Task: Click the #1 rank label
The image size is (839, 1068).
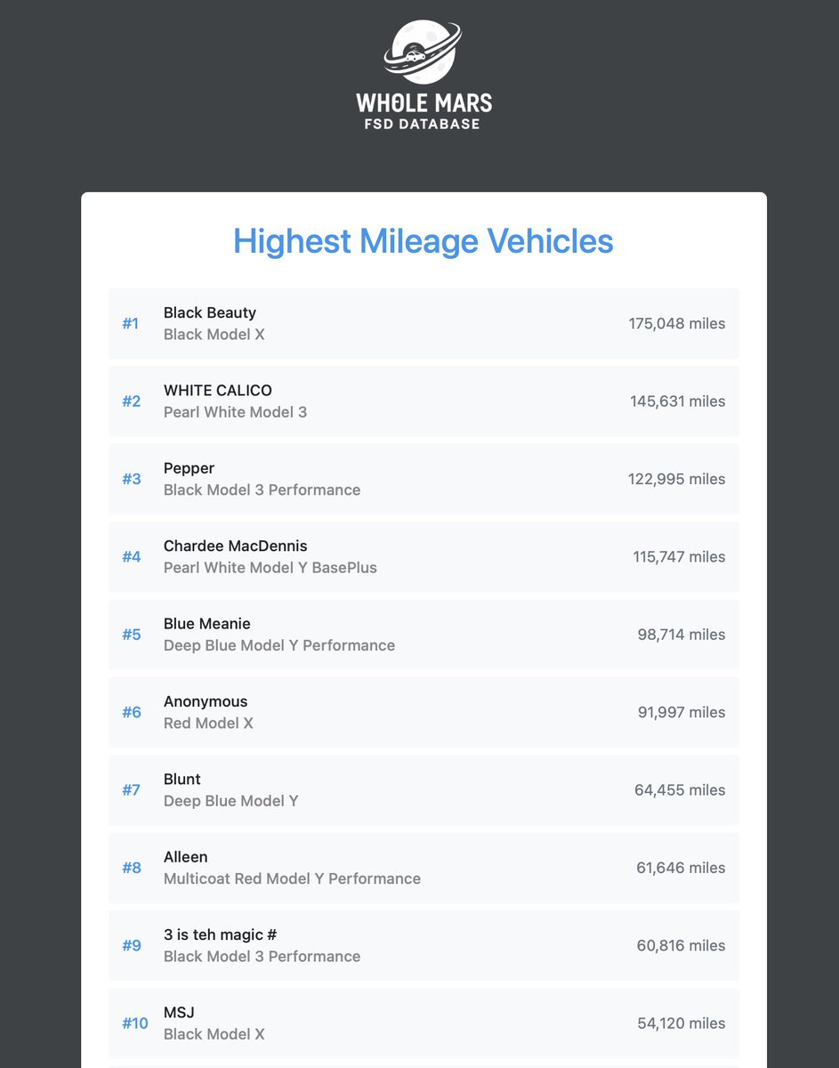Action: tap(131, 323)
